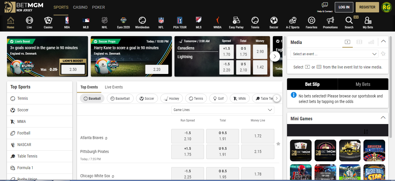This screenshot has height=181, width=395.
Task: Filter top events by Golf chip
Action: pyautogui.click(x=218, y=99)
